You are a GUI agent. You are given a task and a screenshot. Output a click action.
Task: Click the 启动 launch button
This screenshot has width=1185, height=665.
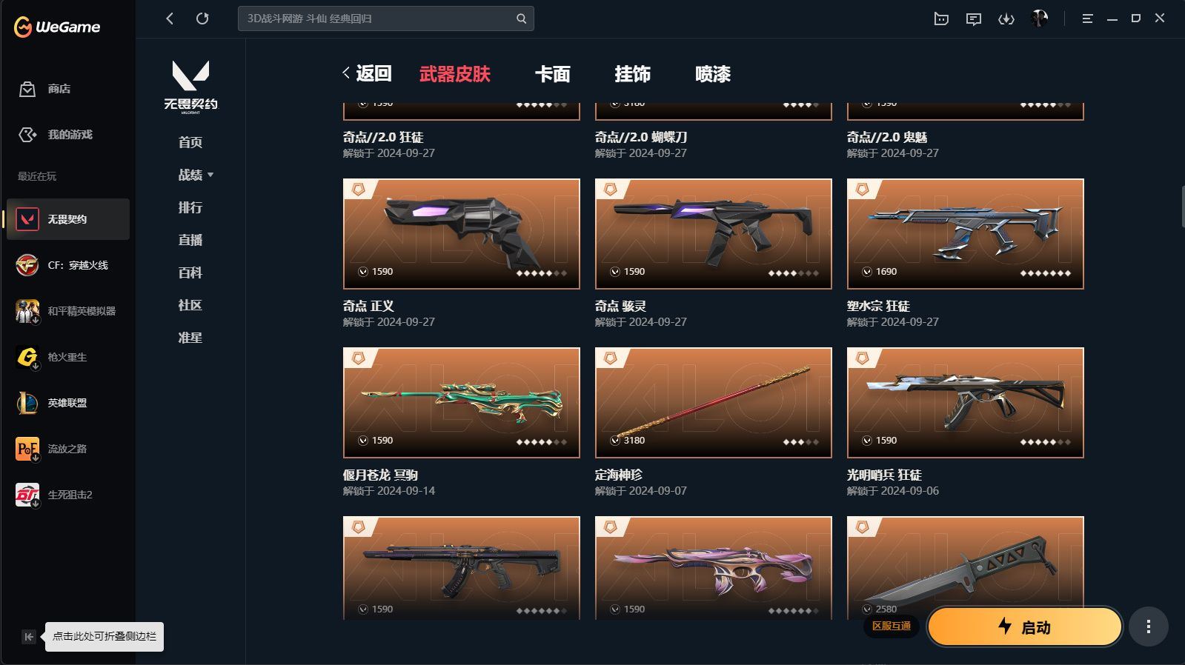[1024, 627]
